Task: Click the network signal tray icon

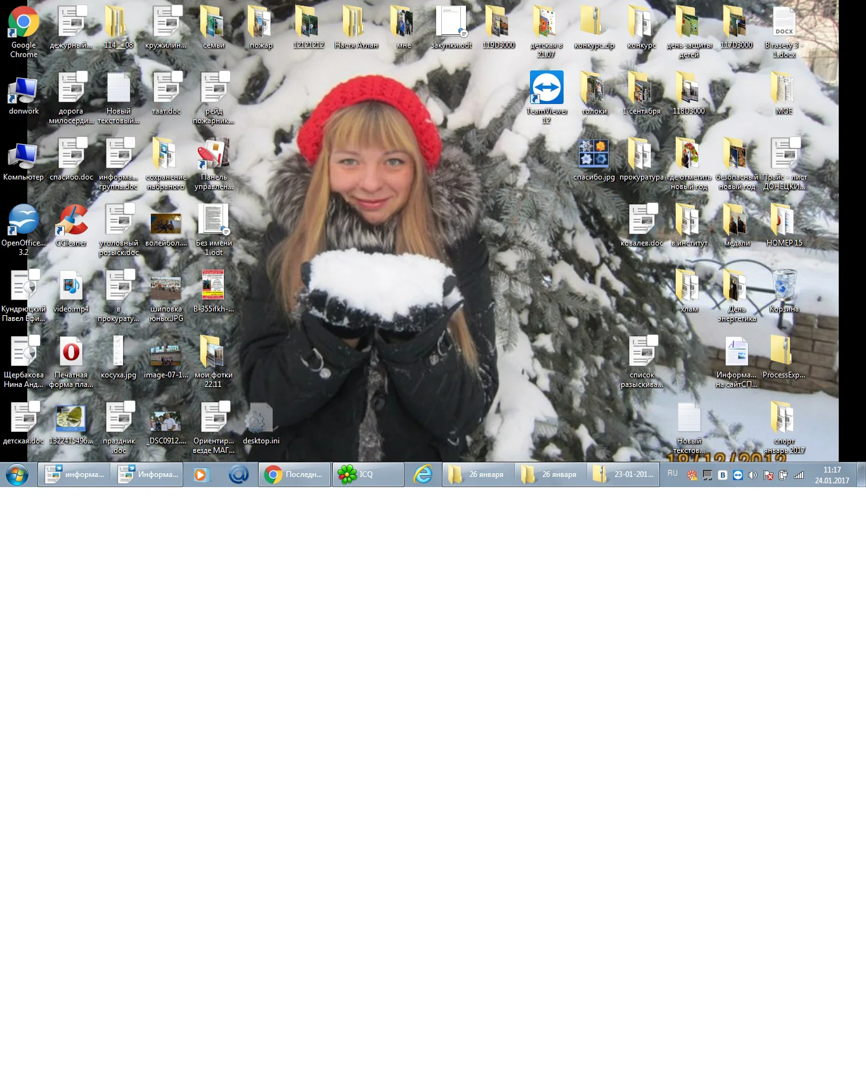Action: click(x=799, y=475)
